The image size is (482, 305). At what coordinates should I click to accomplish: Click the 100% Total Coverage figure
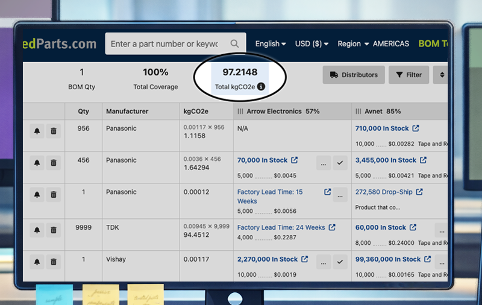[x=155, y=72]
